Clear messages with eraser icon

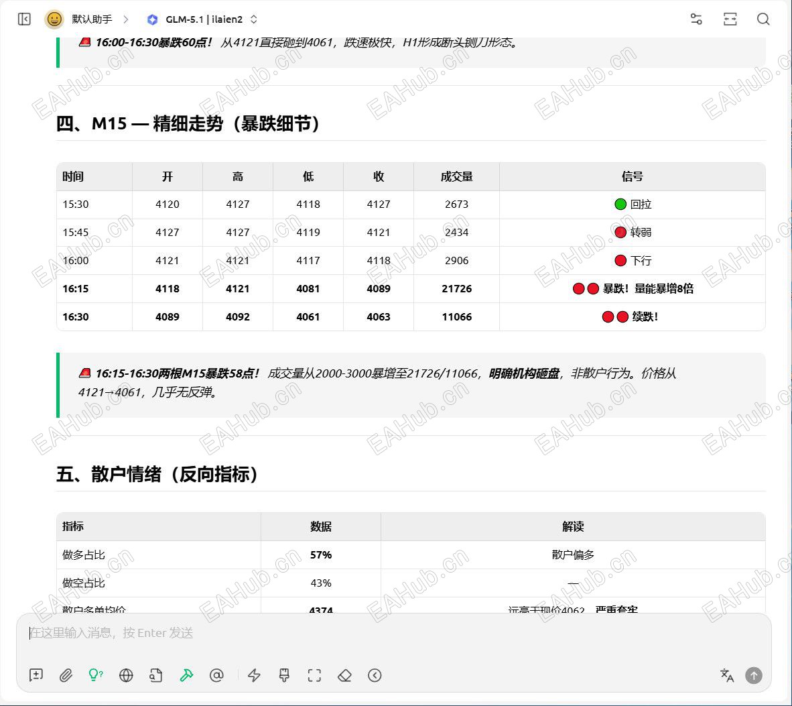coord(344,675)
